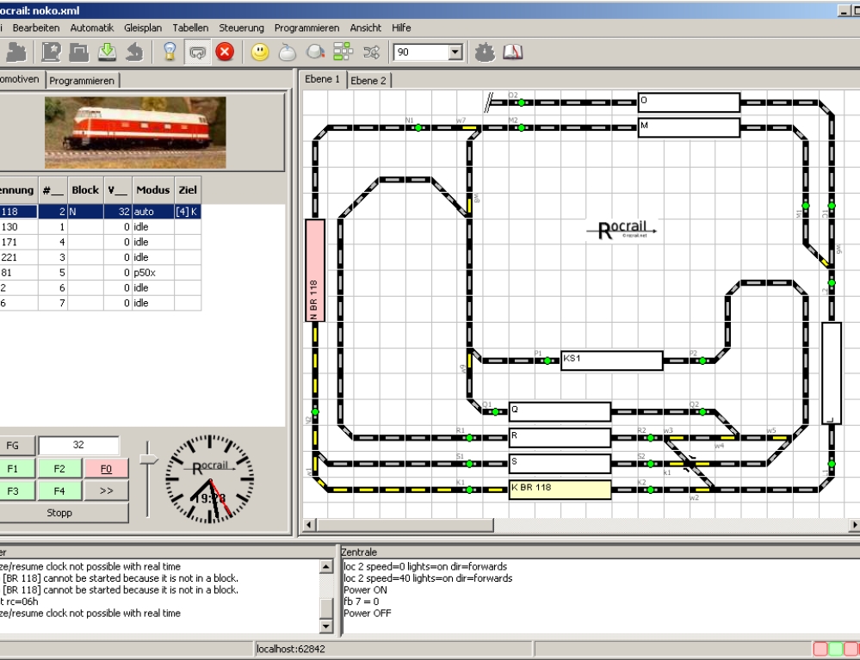
Task: Open the Hilfe menu
Action: point(401,28)
